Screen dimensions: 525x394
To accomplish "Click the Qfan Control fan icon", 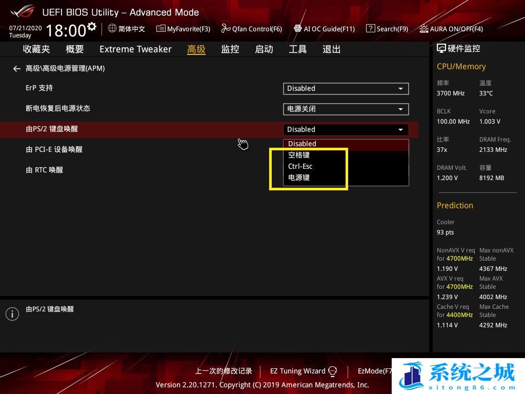I will pos(226,29).
